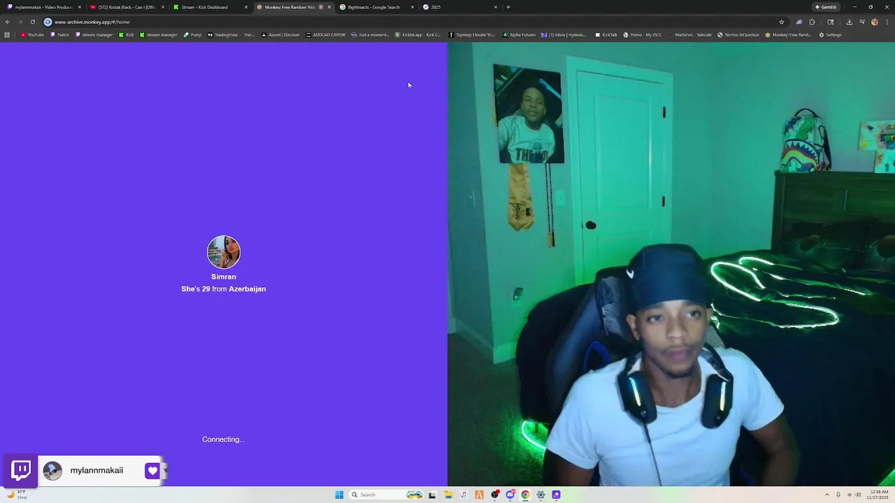Click the Twitch logo in overlay
Screen dimensions: 895x503
click(x=21, y=470)
